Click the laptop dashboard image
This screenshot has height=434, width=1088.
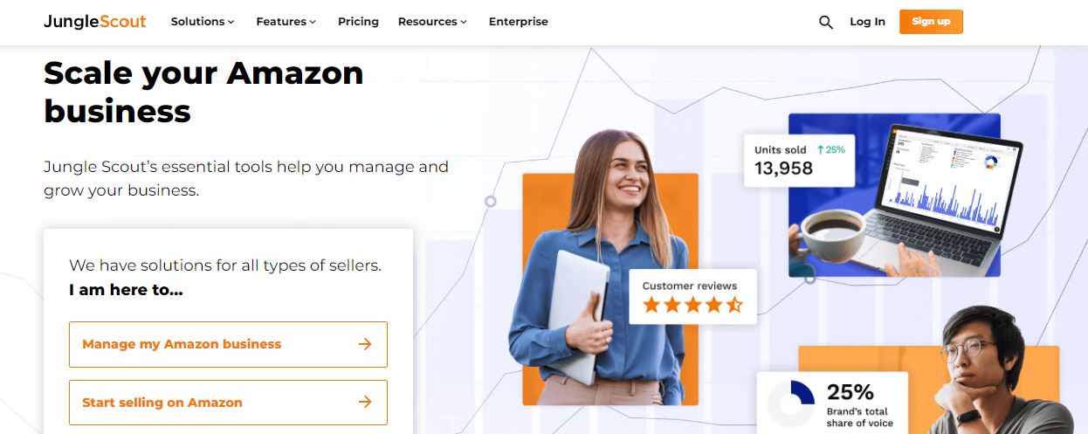(x=894, y=196)
